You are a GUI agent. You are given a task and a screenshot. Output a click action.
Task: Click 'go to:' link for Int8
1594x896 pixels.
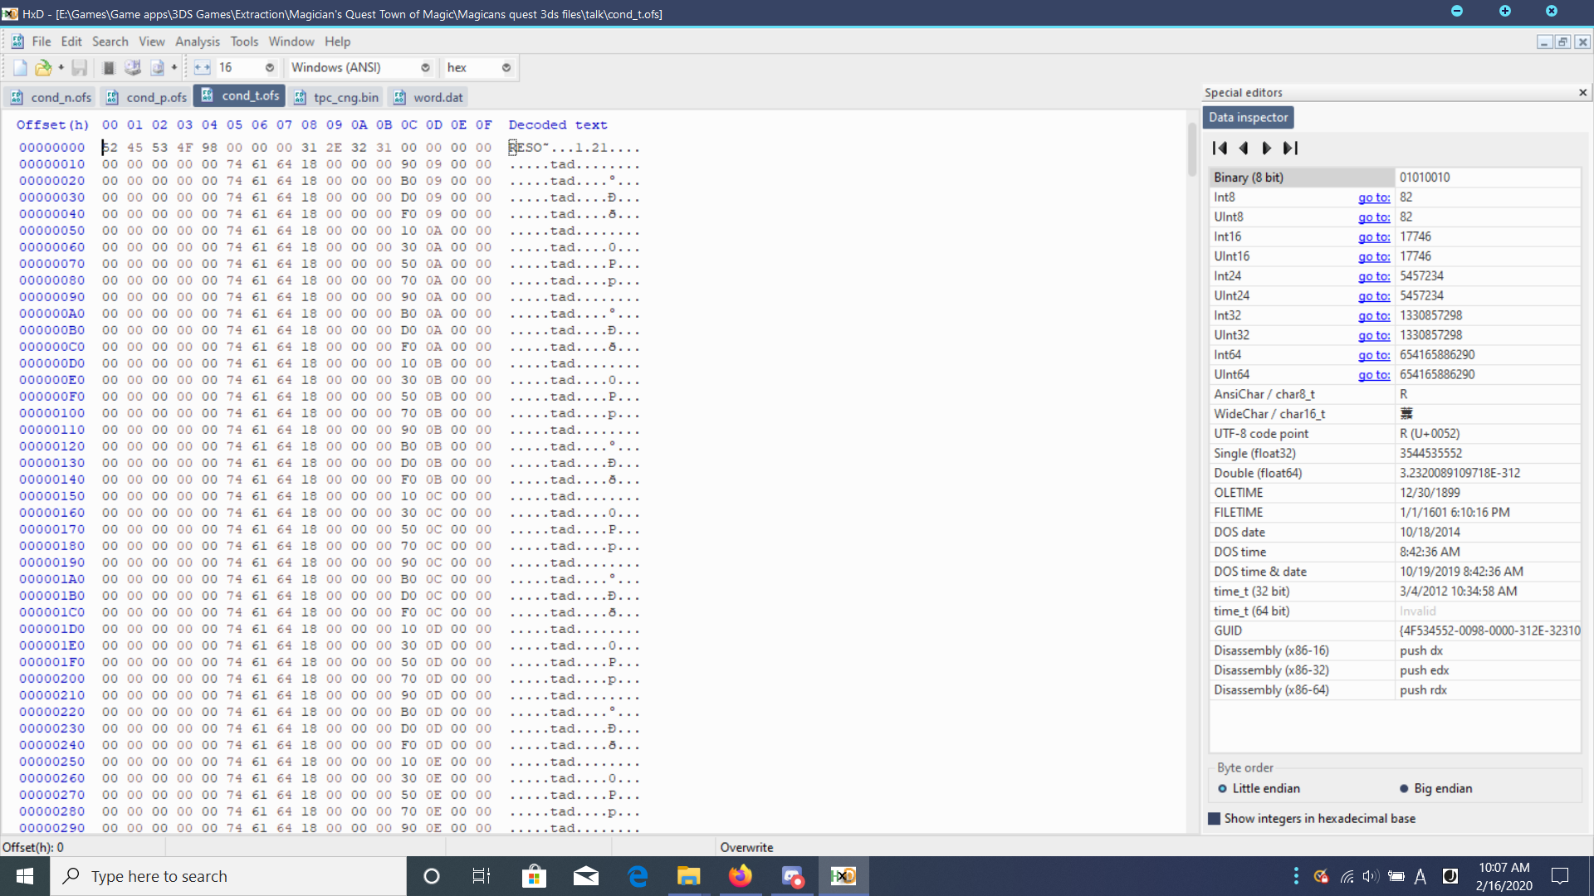1374,197
